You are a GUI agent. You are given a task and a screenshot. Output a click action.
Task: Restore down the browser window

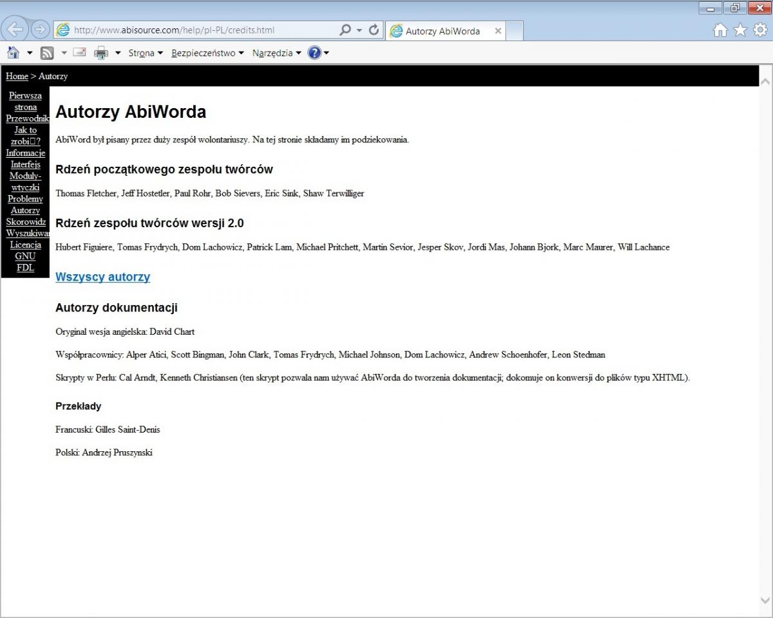point(734,8)
